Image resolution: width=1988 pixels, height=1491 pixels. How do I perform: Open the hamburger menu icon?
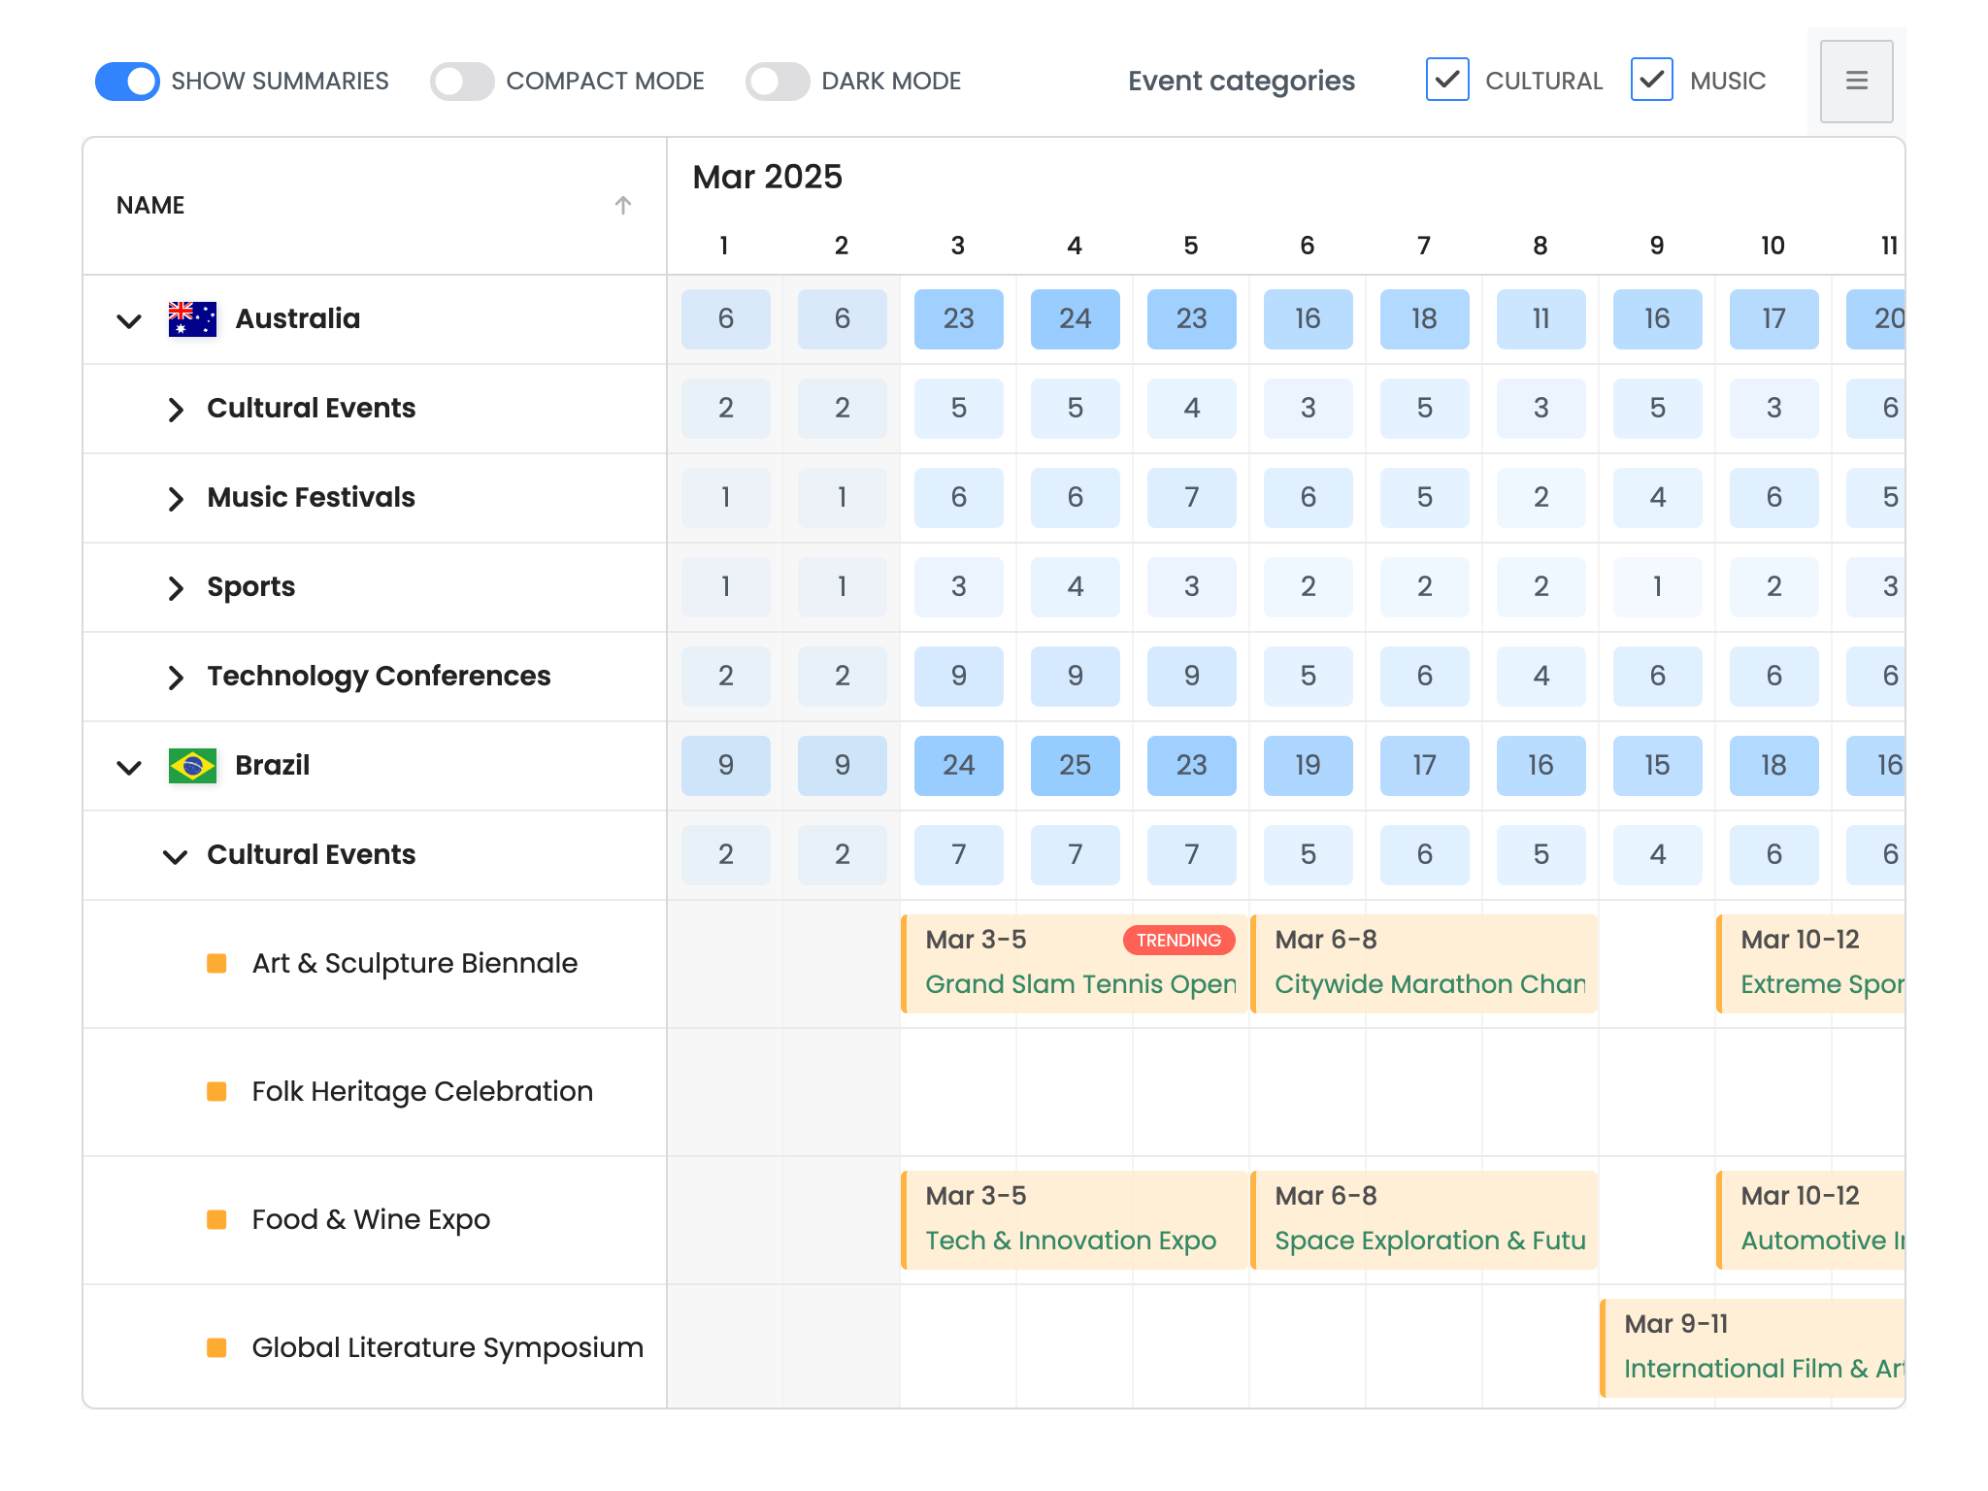click(x=1855, y=81)
